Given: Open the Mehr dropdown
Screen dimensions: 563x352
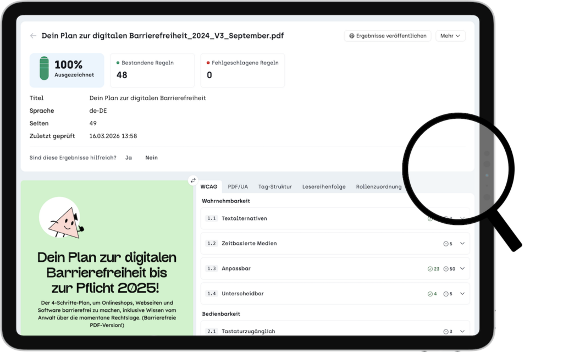Looking at the screenshot, I should (450, 35).
